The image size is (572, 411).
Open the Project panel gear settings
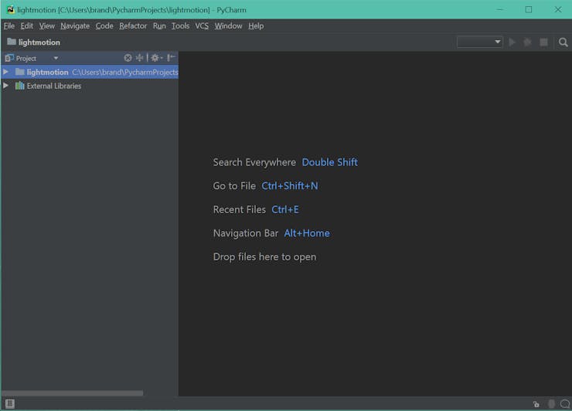156,58
